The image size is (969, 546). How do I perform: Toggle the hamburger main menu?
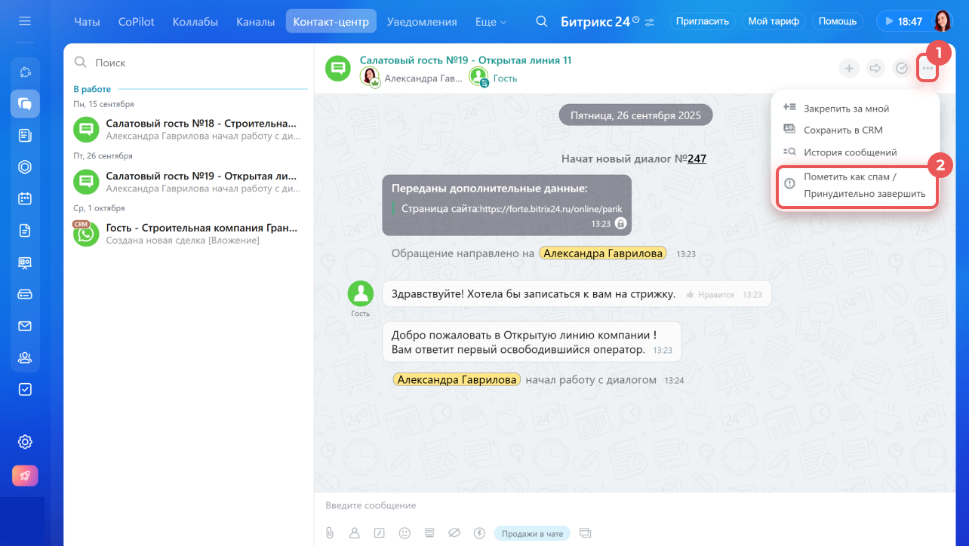tap(25, 21)
